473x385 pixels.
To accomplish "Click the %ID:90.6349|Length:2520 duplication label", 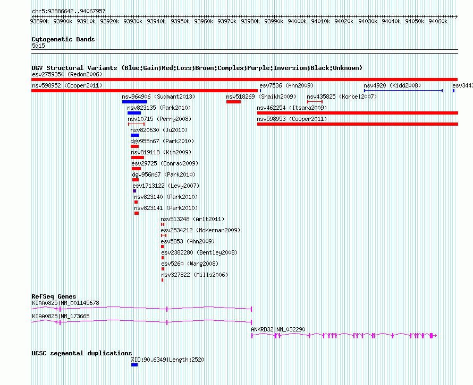I will [168, 360].
